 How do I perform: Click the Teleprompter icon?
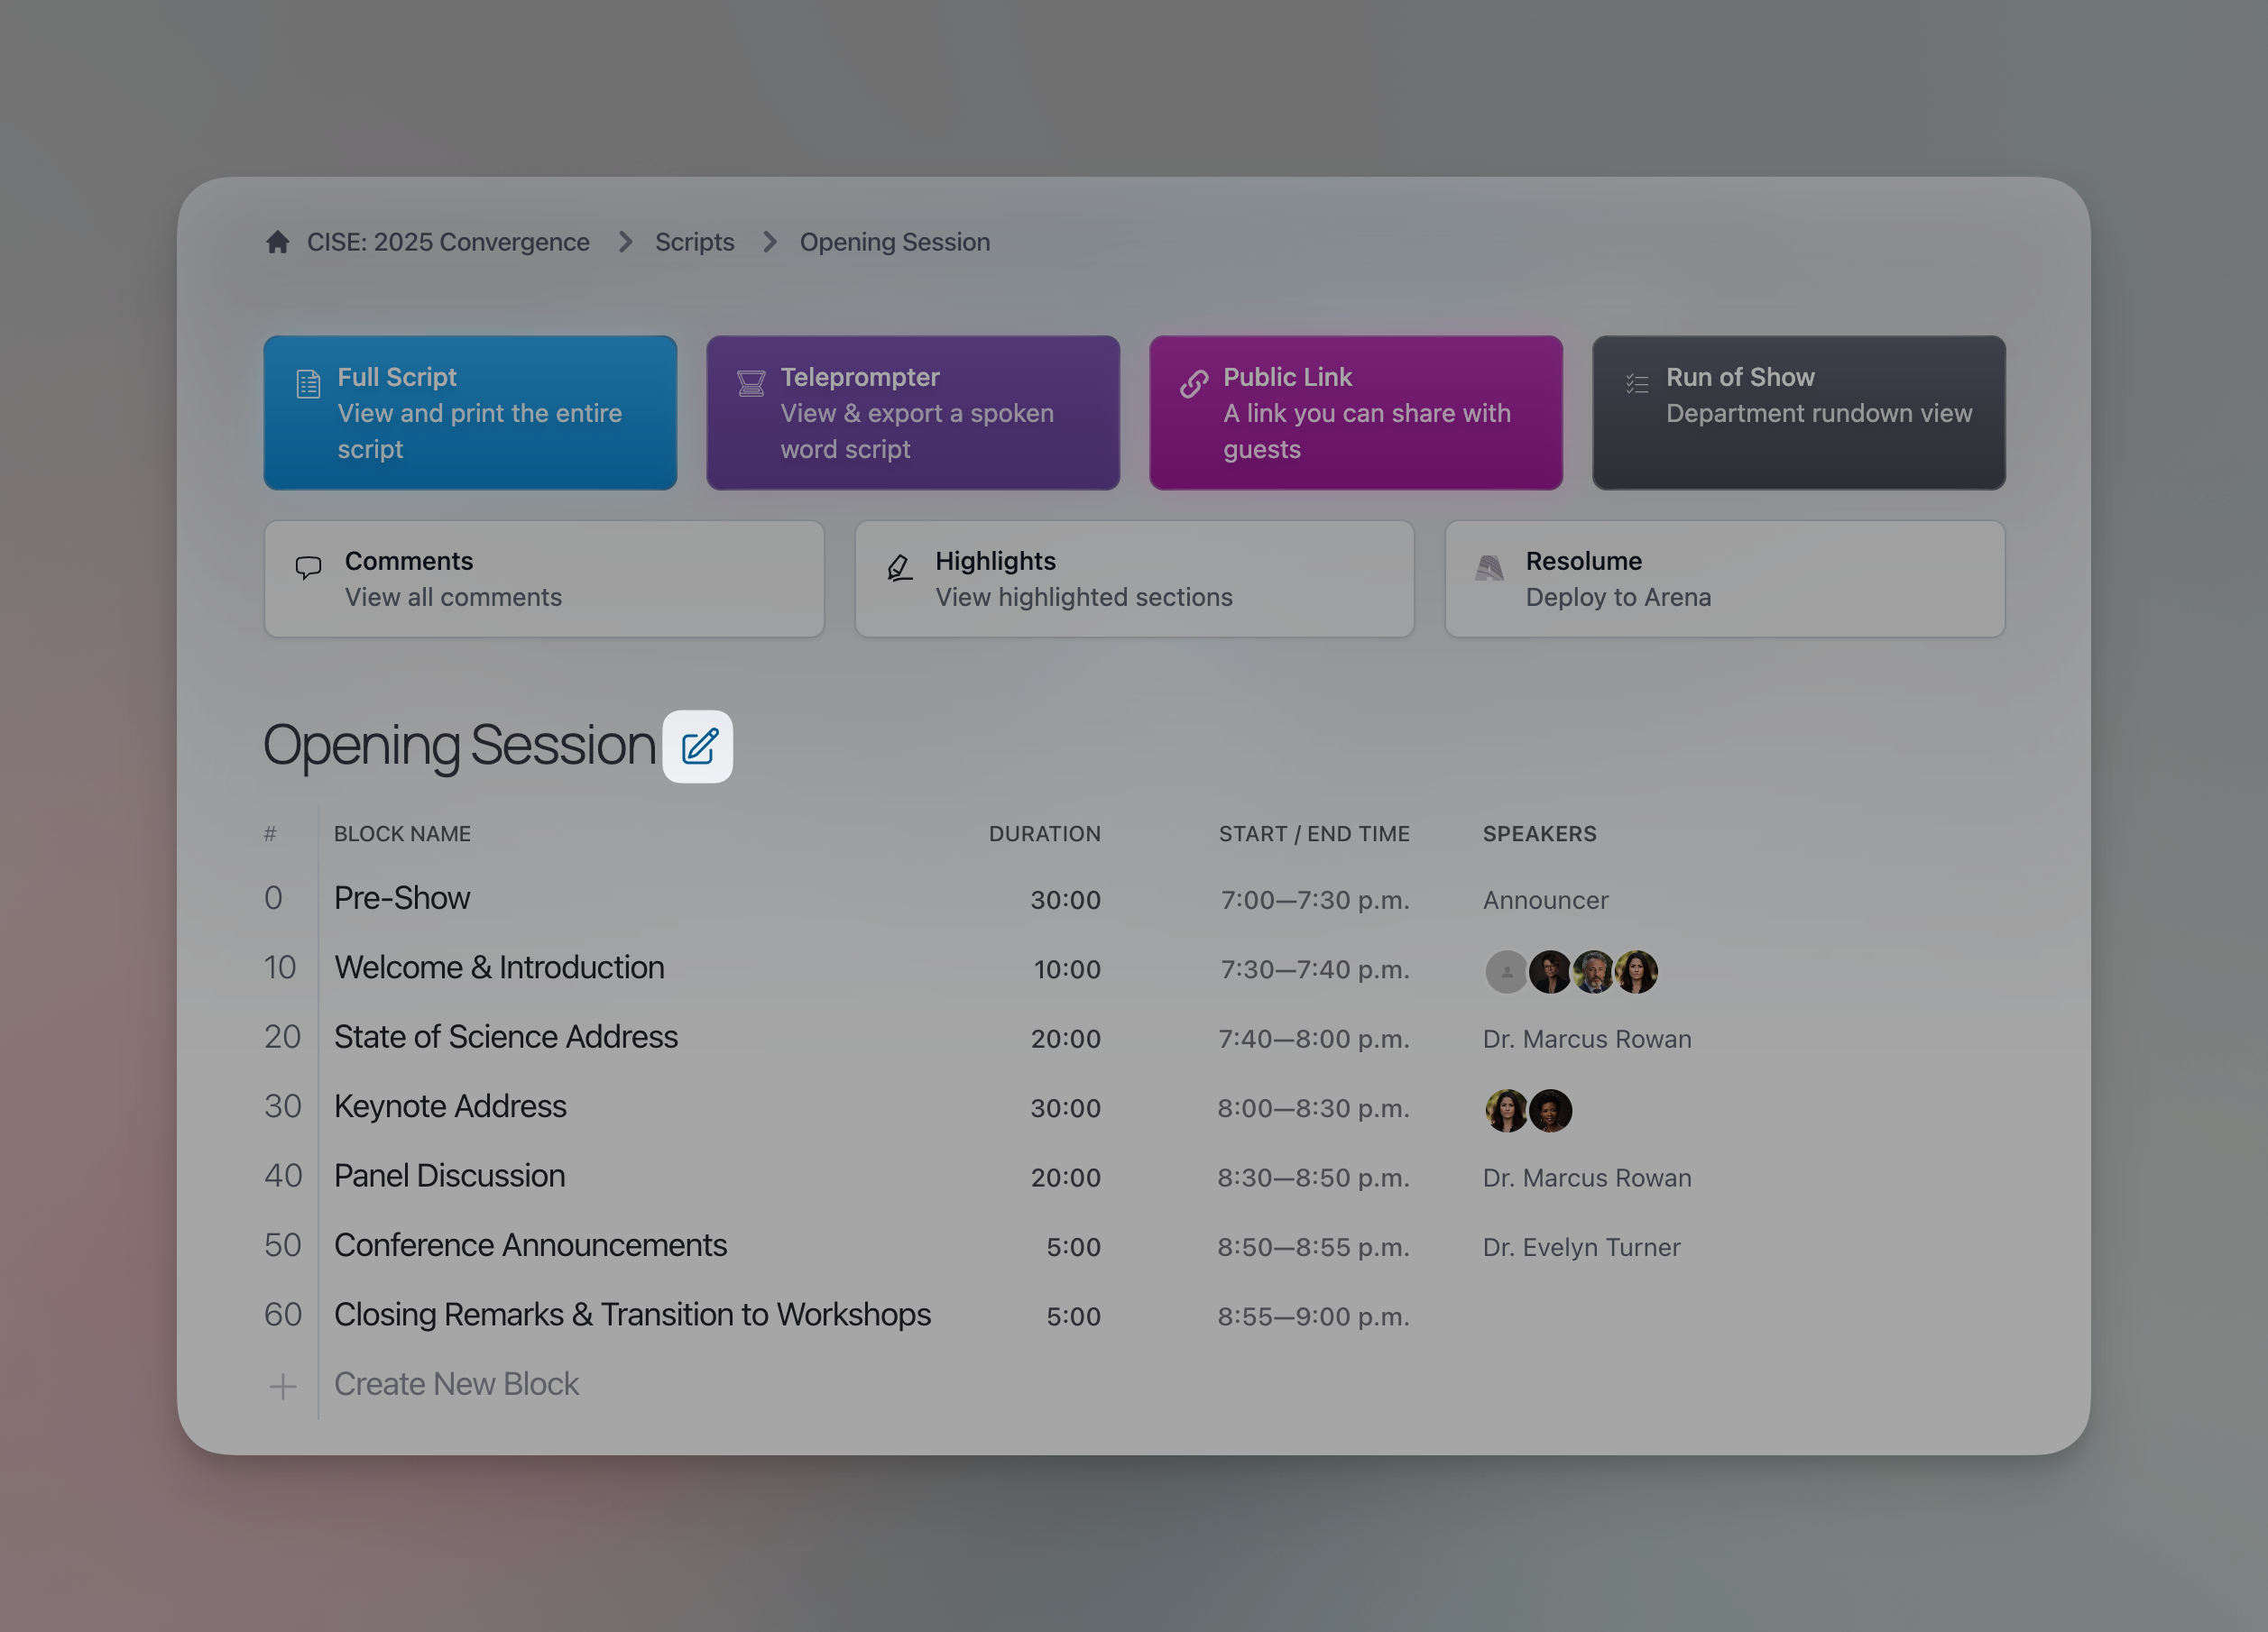[751, 384]
